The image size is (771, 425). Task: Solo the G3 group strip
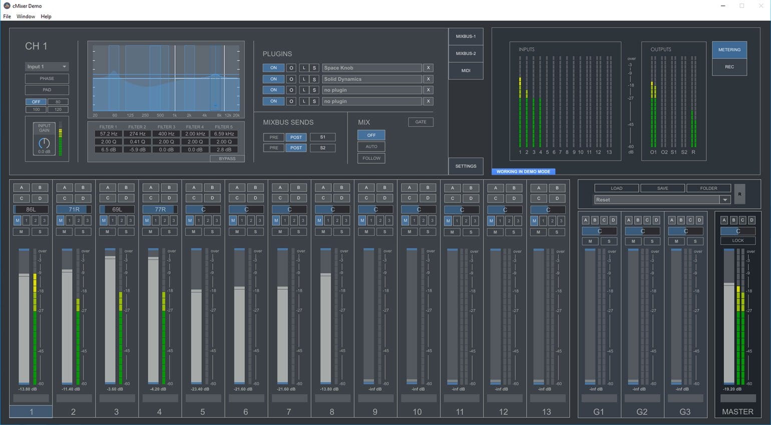(x=695, y=241)
